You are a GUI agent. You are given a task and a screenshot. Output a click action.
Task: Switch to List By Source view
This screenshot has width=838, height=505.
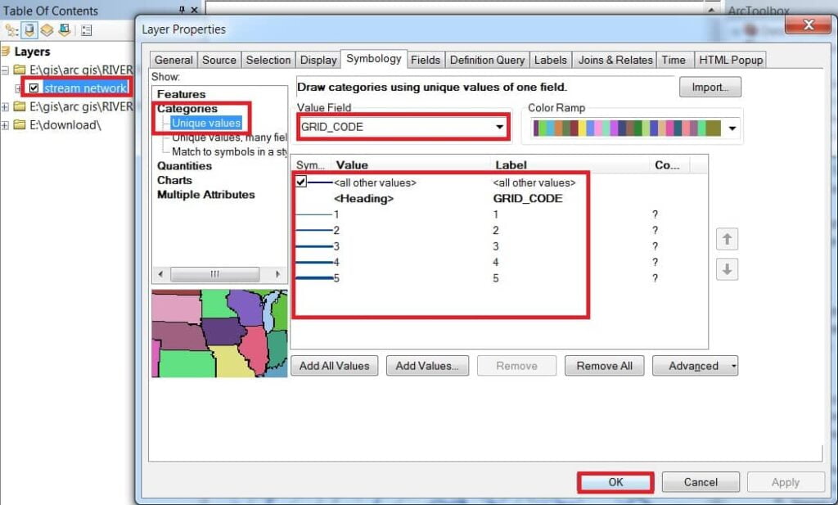(30, 29)
